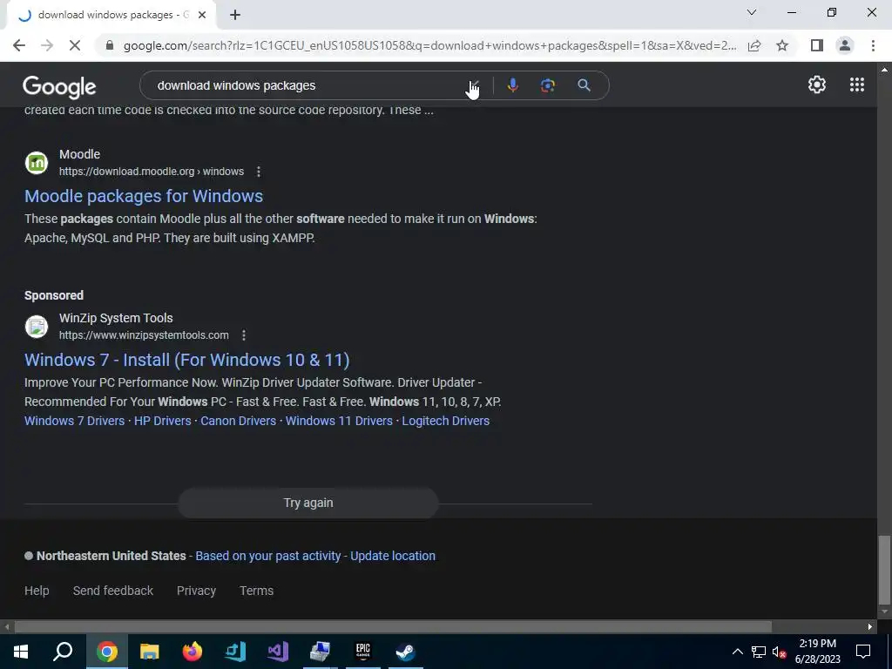The width and height of the screenshot is (892, 669).
Task: Open the Windows Start menu
Action: pos(21,652)
